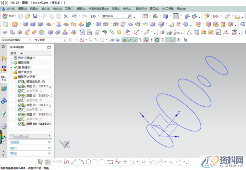Open the History clock tab in sidebar
246x170 pixels.
tap(4, 126)
